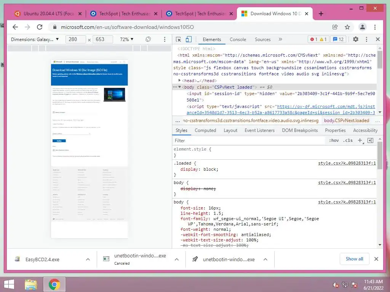
Task: Open style.csx link for .loaded rule
Action: tap(347, 163)
